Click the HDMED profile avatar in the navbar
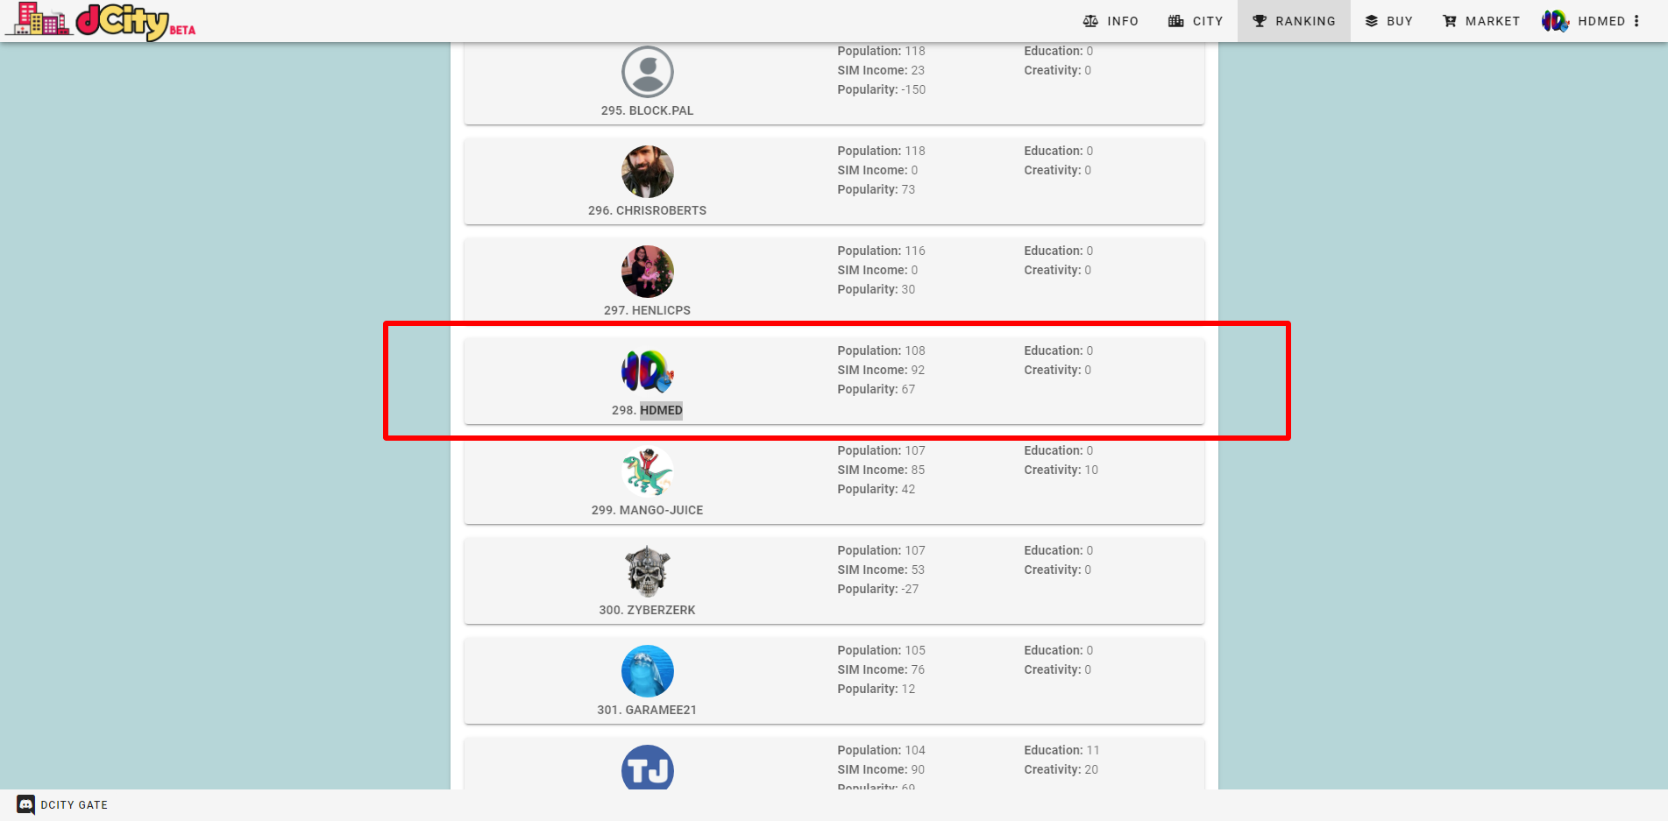Viewport: 1668px width, 821px height. tap(1554, 20)
